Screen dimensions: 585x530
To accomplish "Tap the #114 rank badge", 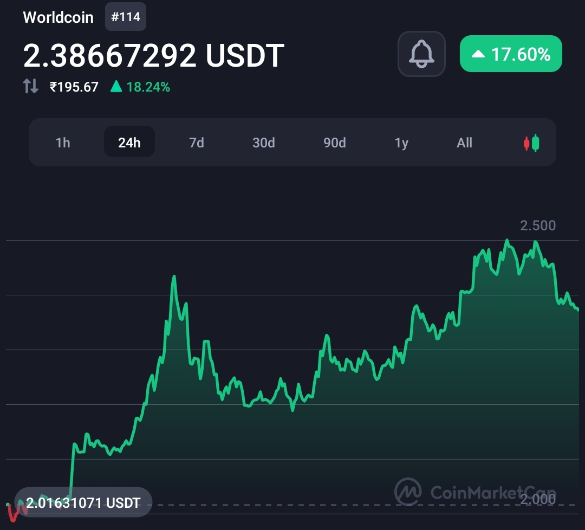I will 126,17.
